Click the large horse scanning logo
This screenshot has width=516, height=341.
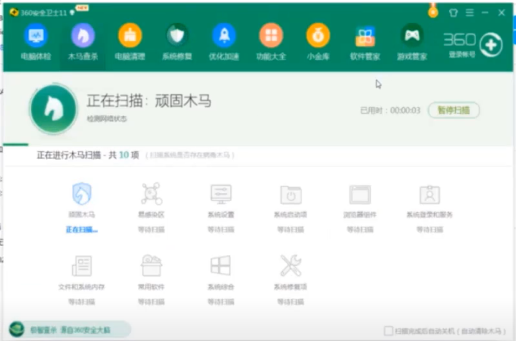pyautogui.click(x=53, y=109)
